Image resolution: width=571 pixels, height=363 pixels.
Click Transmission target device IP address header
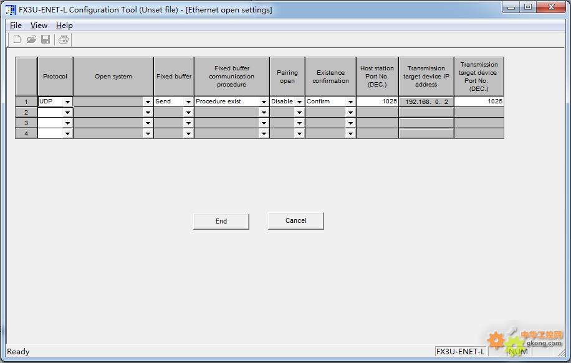click(x=426, y=77)
